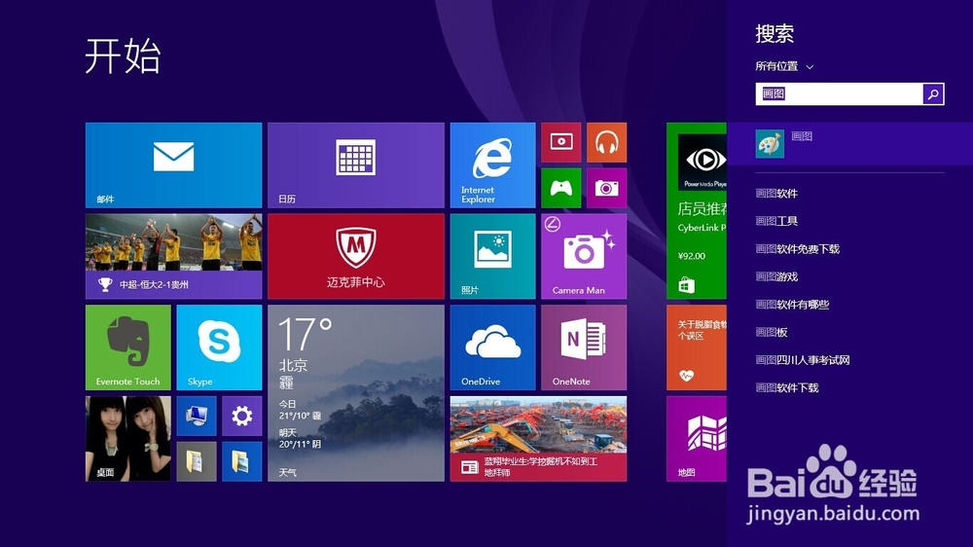Select the suggestion 画图软件下载

[x=787, y=388]
